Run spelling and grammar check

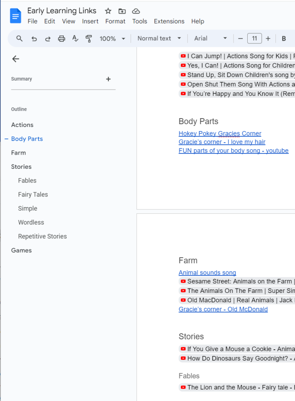point(75,38)
